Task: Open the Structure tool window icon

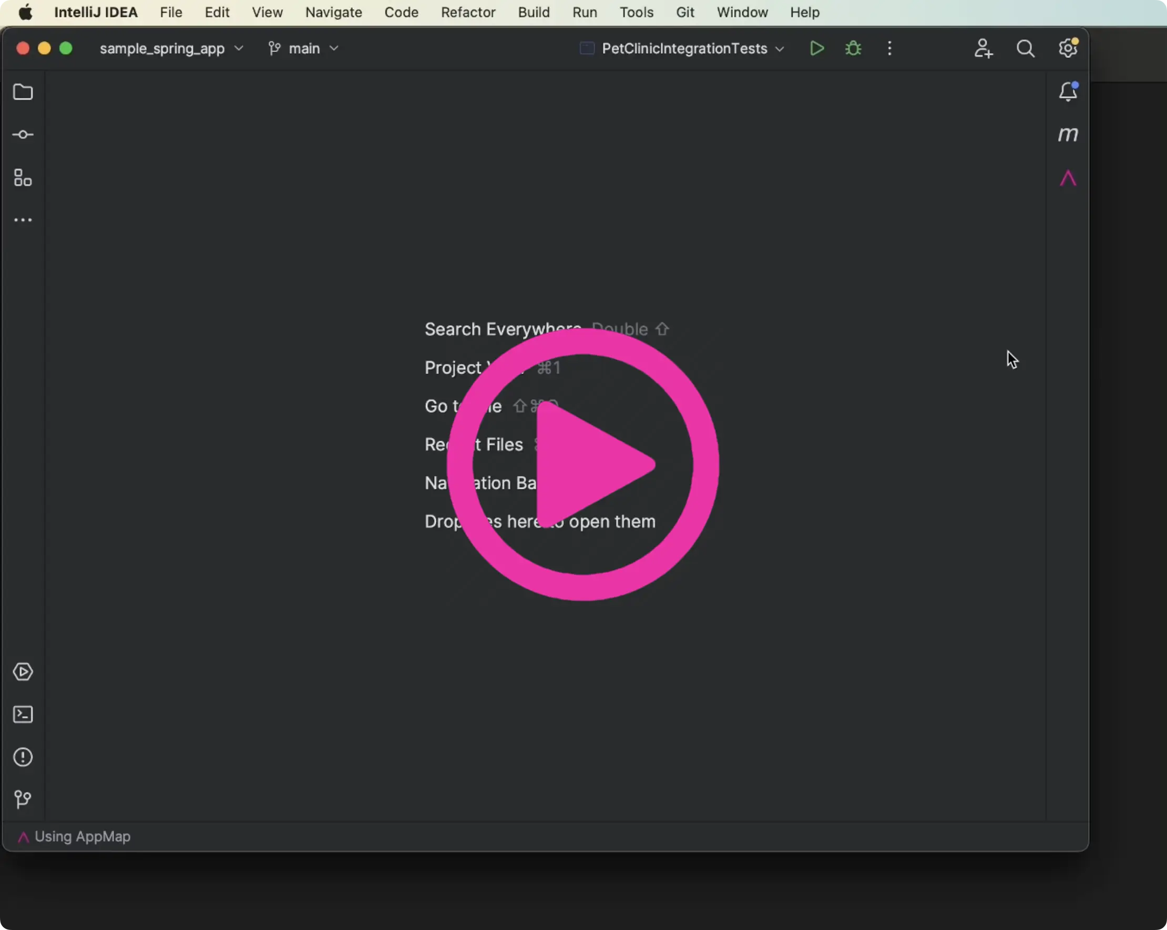Action: (x=23, y=177)
